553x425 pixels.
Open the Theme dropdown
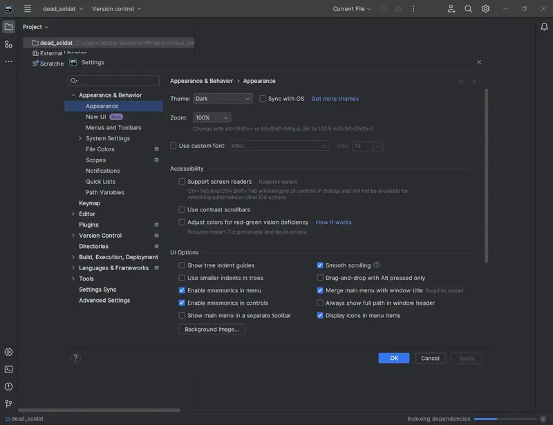pos(222,99)
